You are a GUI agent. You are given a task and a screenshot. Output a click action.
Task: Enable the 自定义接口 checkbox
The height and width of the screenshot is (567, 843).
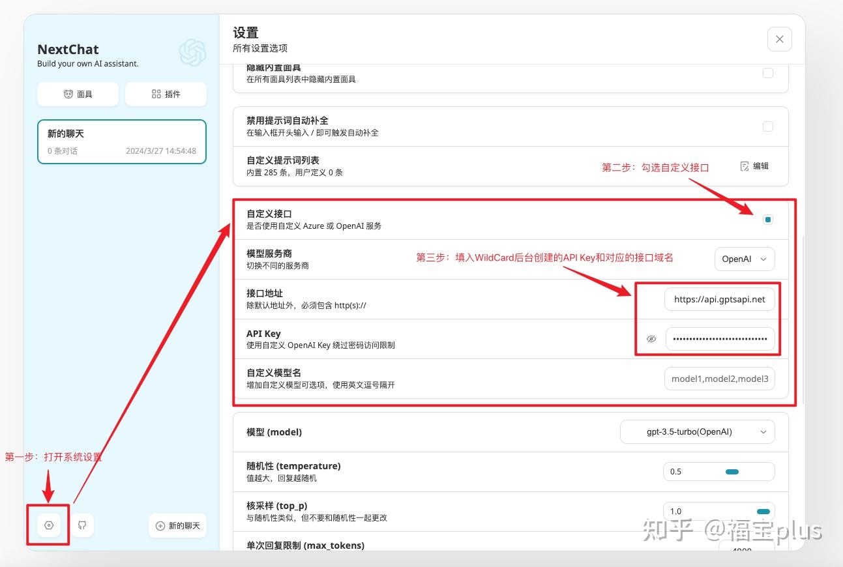coord(767,220)
